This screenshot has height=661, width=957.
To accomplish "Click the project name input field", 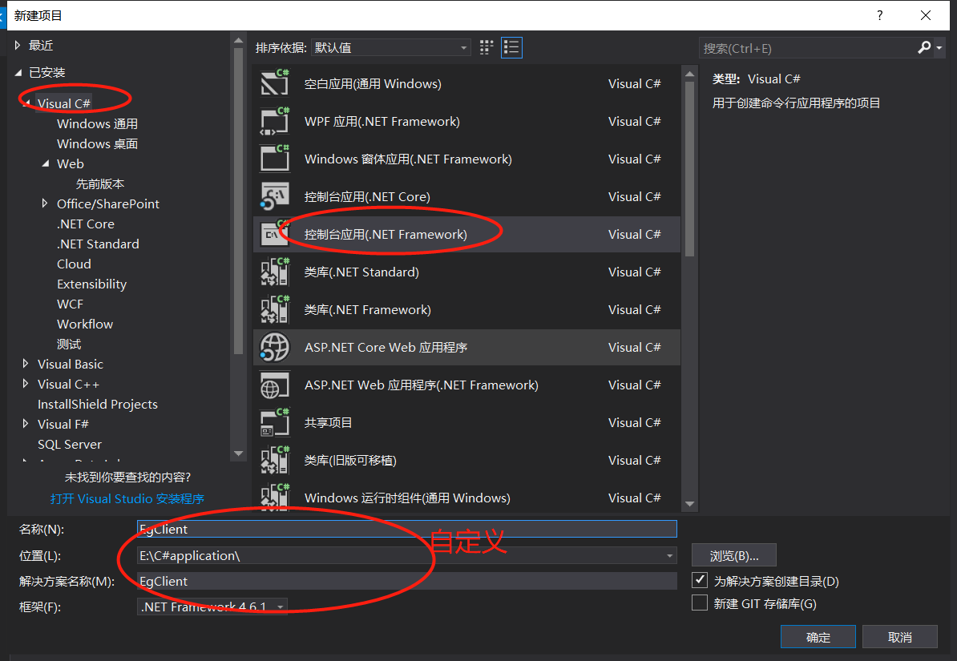I will click(406, 529).
